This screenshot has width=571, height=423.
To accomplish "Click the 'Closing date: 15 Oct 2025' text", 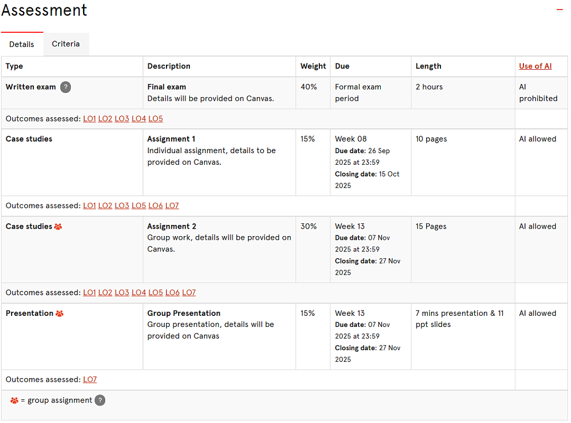I will coord(367,180).
